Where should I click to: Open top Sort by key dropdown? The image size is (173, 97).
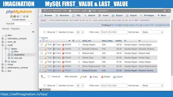152,32
